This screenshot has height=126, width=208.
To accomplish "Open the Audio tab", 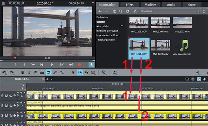I will click(171, 4).
